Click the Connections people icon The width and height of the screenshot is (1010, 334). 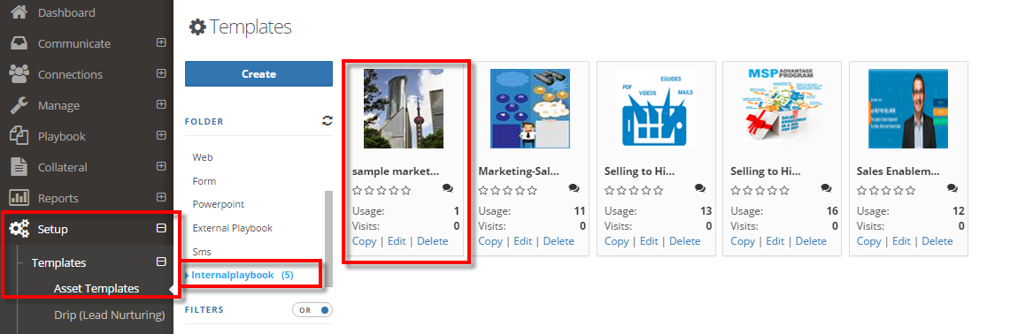[x=19, y=73]
